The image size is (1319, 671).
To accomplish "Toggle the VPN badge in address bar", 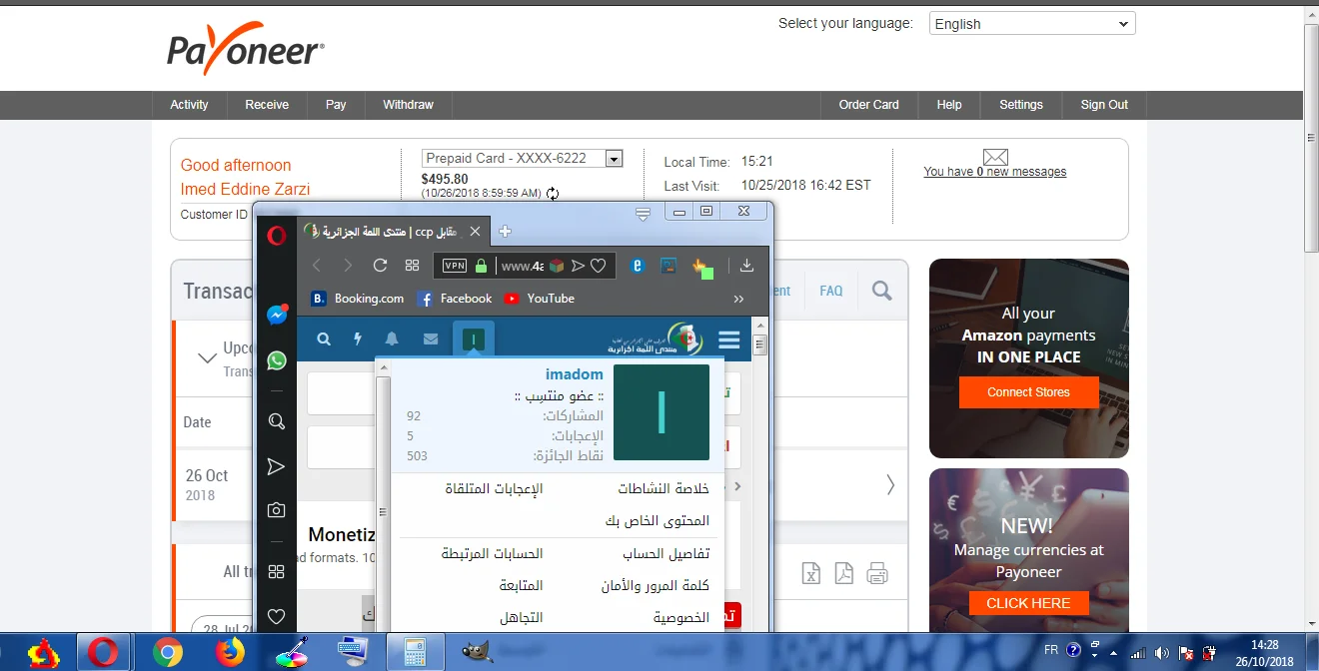I will tap(455, 266).
